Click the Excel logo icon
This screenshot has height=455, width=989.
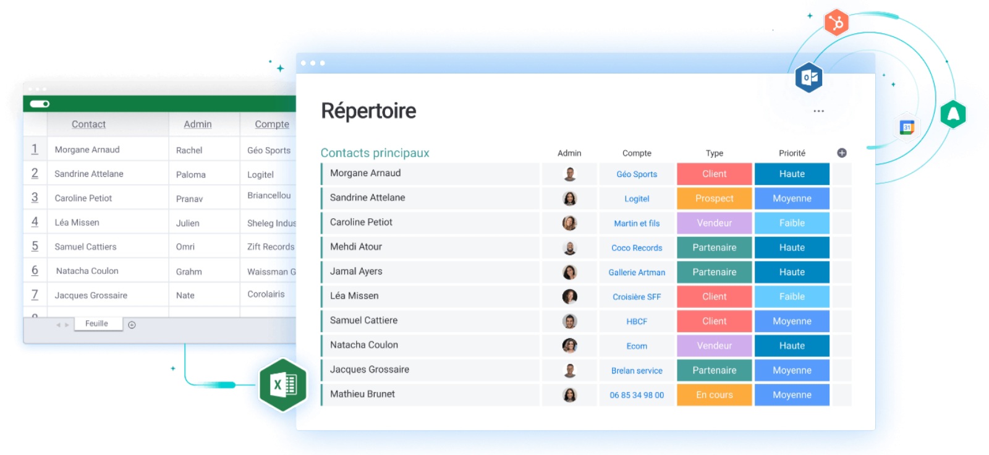[283, 385]
